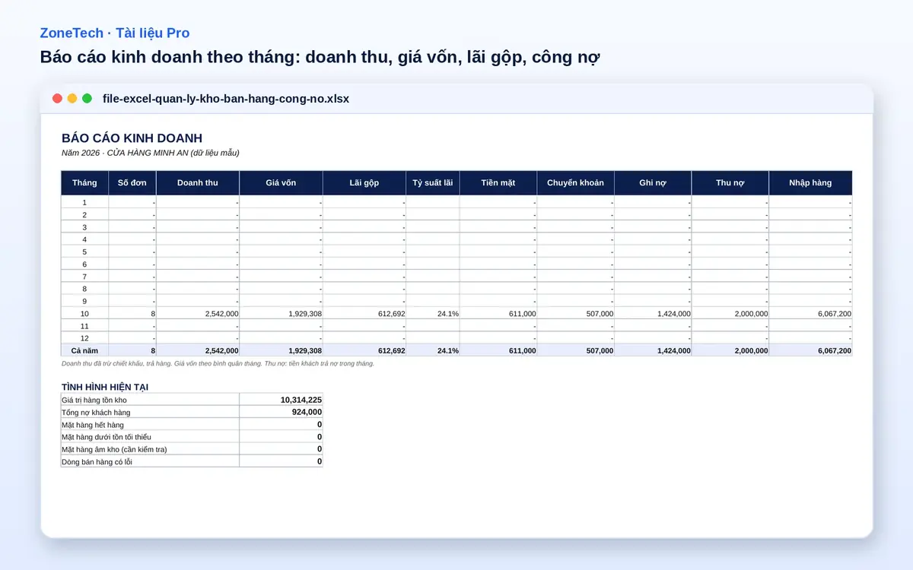Click the Mặt hàng âm kho (cần kiểm tra) label
Image resolution: width=913 pixels, height=570 pixels.
(x=150, y=449)
